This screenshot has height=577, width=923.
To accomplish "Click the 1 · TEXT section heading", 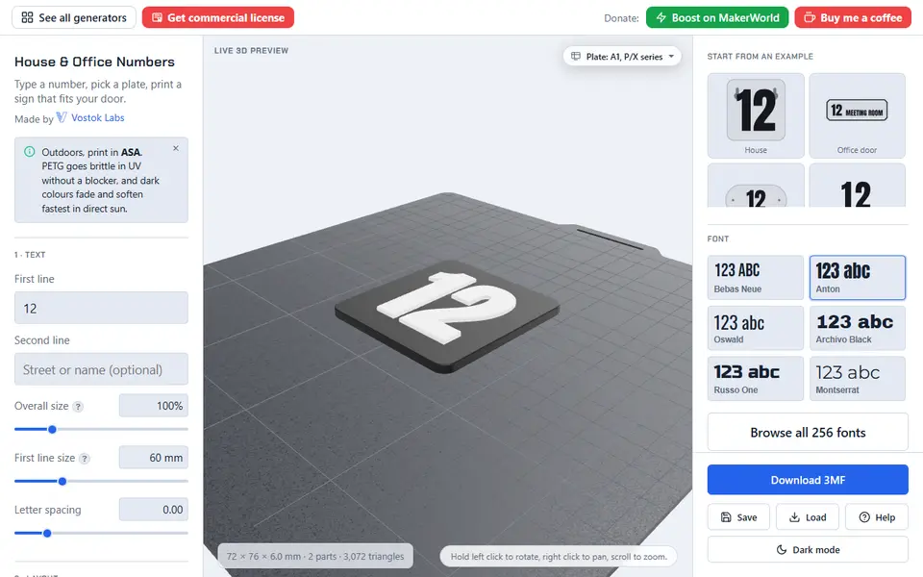I will coord(30,255).
